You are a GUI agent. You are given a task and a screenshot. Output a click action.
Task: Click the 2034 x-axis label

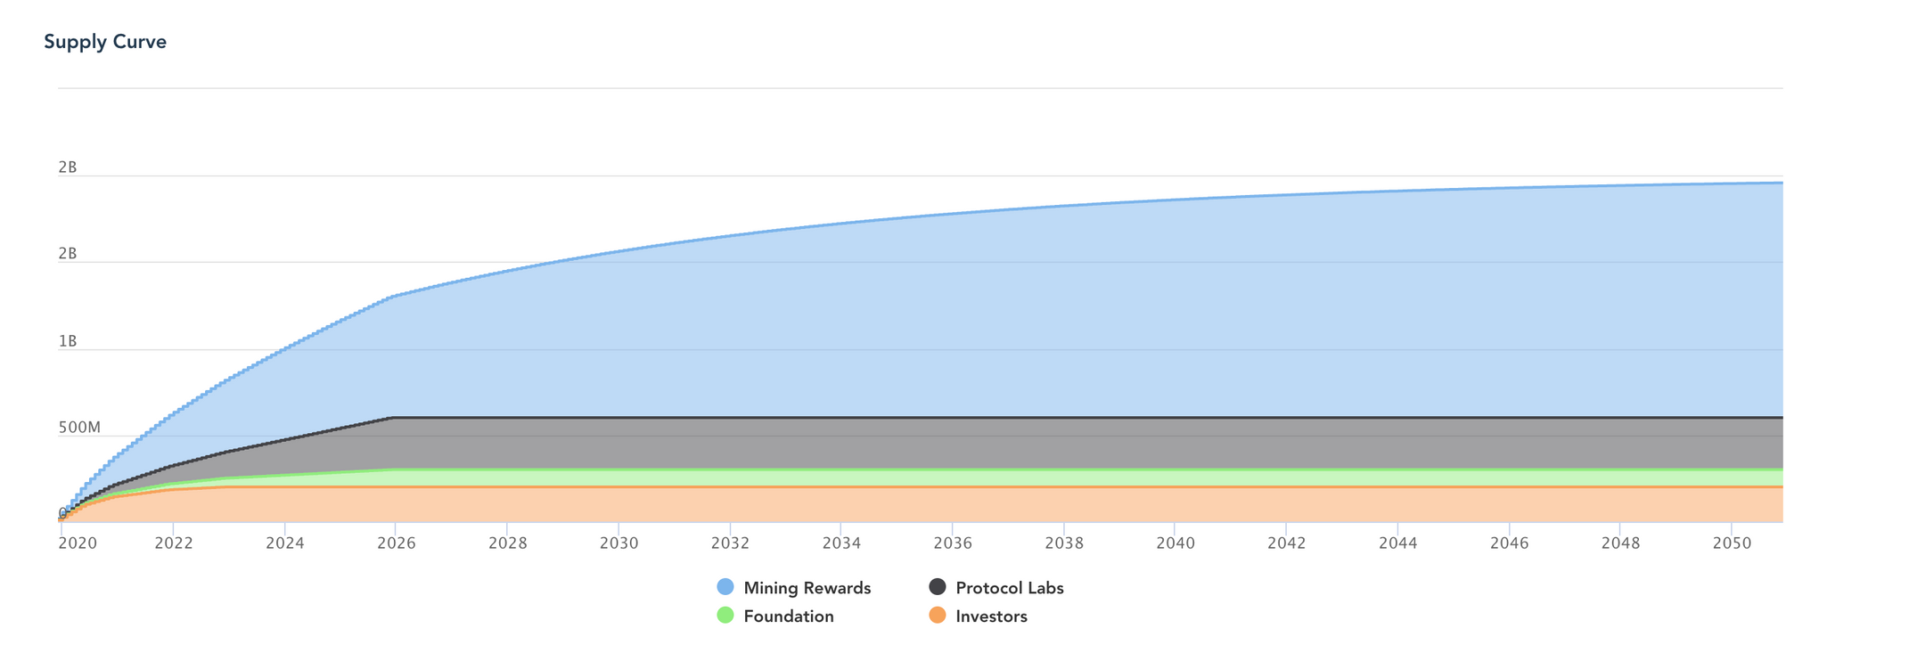tap(841, 543)
